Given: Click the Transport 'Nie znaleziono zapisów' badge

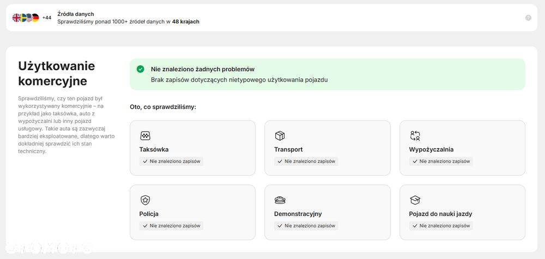Looking at the screenshot, I should [306, 162].
